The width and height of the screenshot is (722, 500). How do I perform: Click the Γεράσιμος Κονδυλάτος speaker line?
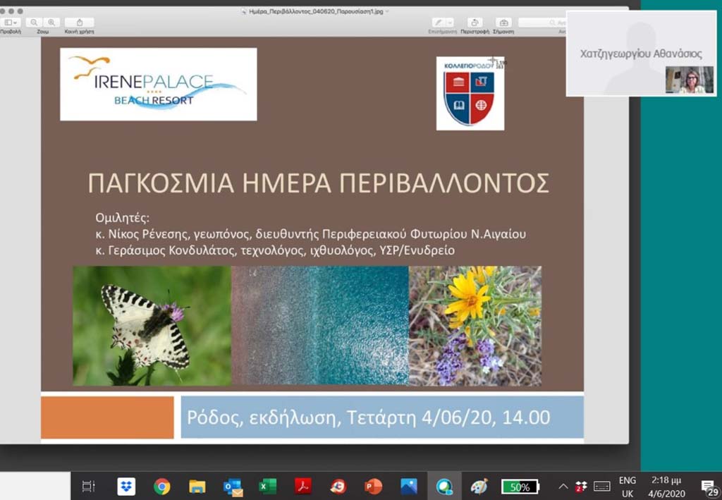pyautogui.click(x=275, y=251)
